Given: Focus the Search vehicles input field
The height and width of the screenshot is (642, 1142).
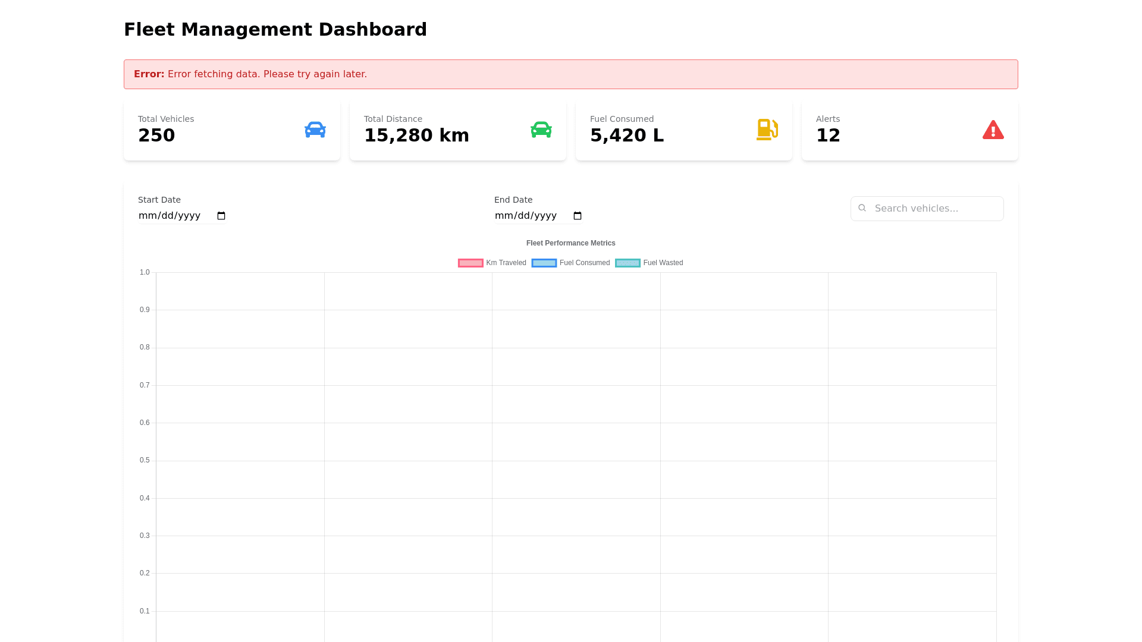Looking at the screenshot, I should coord(934,209).
